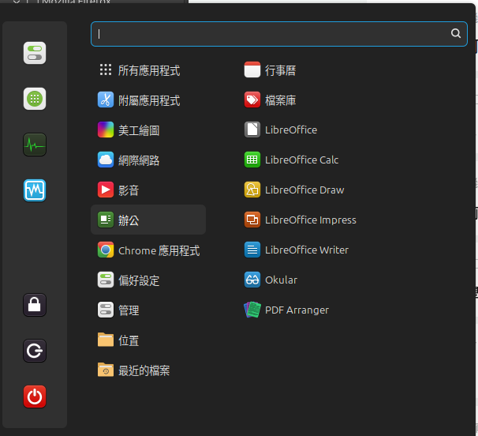Open the blue waveform monitor favorite

[x=35, y=190]
